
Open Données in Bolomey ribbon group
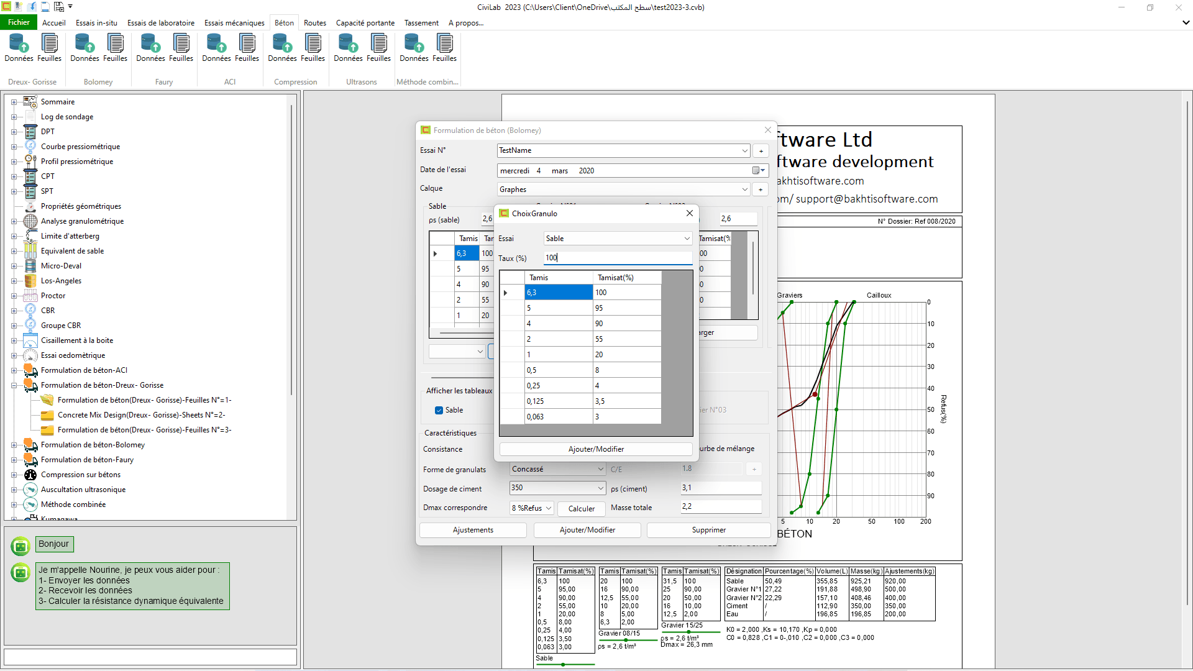coord(85,48)
